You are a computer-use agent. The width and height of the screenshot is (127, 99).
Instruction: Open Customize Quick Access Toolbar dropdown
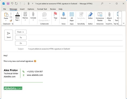(33, 3)
